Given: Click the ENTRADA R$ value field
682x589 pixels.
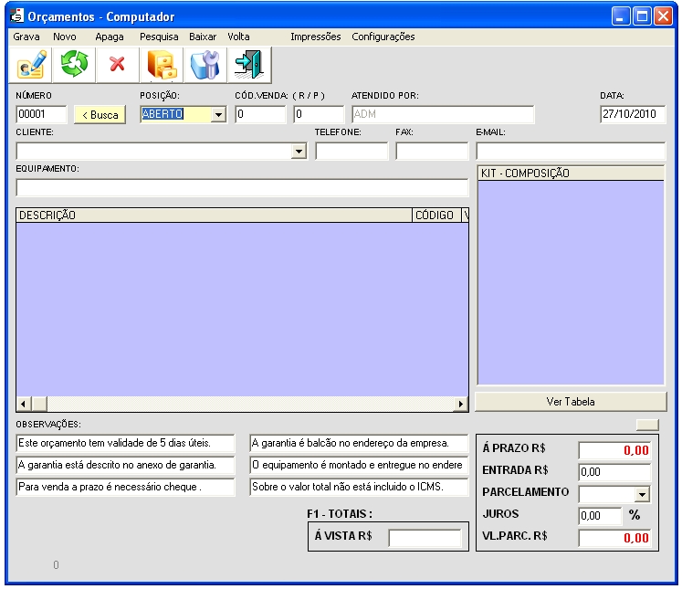Looking at the screenshot, I should pyautogui.click(x=614, y=472).
